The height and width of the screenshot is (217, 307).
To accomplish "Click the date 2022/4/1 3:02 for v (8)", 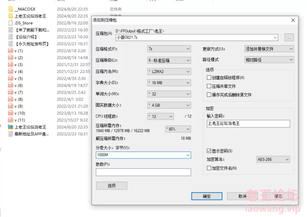I will click(70, 99).
